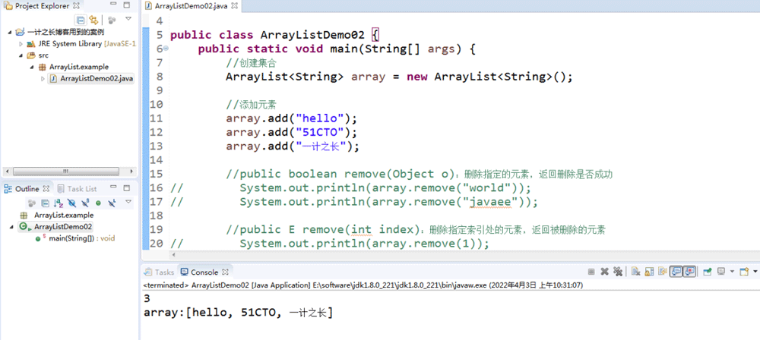Toggle Hide Fields in Outline
Image resolution: width=760 pixels, height=340 pixels.
click(71, 203)
